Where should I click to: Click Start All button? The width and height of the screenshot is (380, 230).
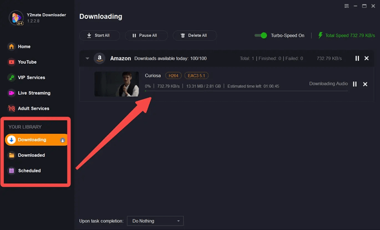pos(99,35)
